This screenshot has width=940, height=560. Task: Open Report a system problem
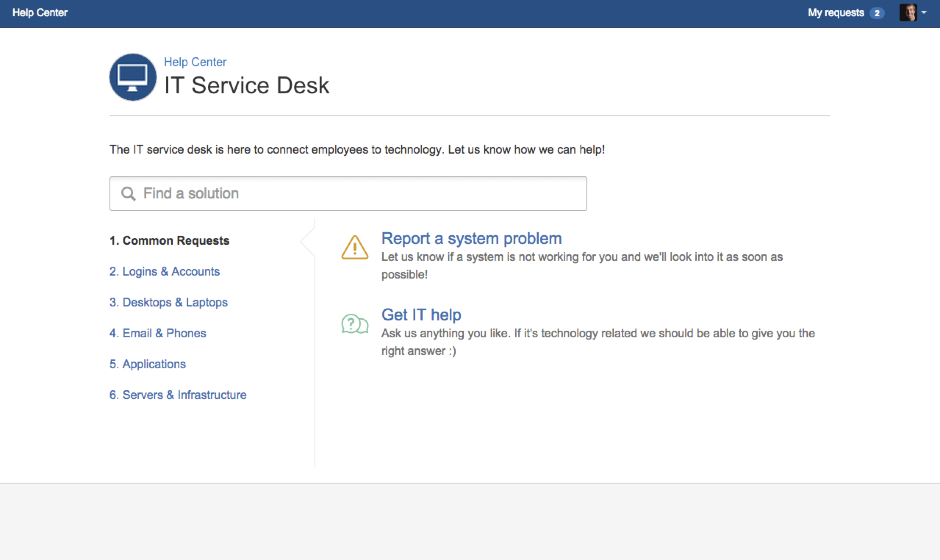(x=471, y=238)
